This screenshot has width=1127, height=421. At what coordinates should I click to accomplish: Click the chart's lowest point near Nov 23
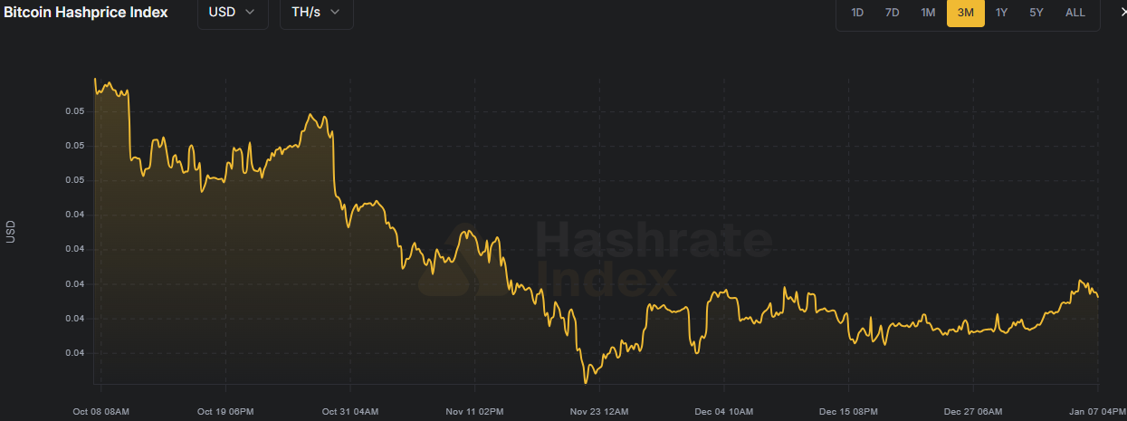click(x=586, y=382)
